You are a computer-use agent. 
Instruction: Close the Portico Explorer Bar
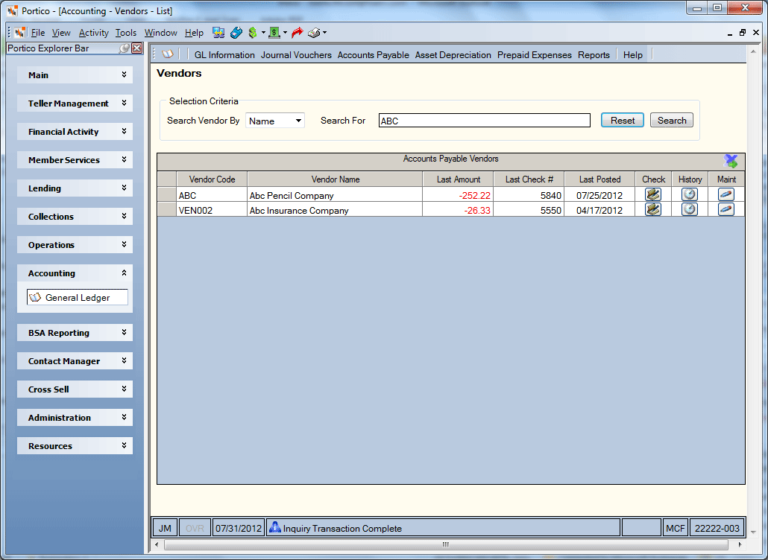click(137, 48)
